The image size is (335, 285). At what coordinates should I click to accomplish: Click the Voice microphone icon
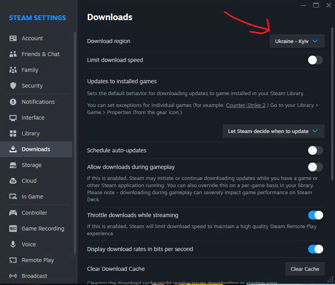point(13,244)
